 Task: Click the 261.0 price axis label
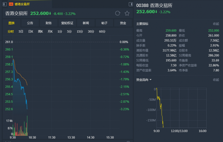[x=9, y=42]
